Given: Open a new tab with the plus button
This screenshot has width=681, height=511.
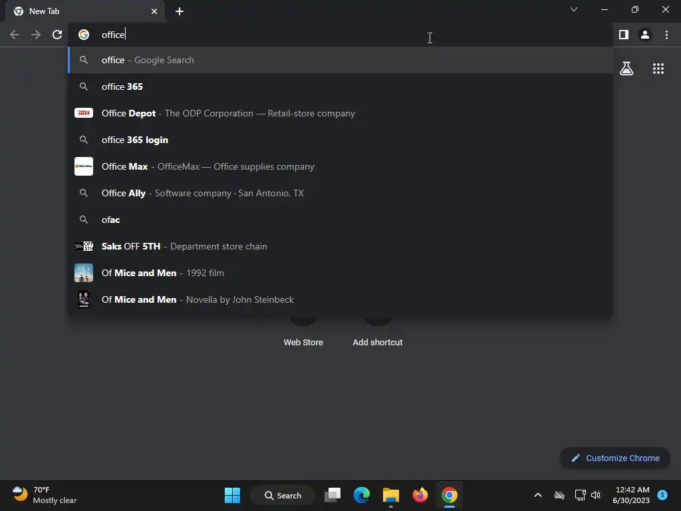Looking at the screenshot, I should click(180, 11).
